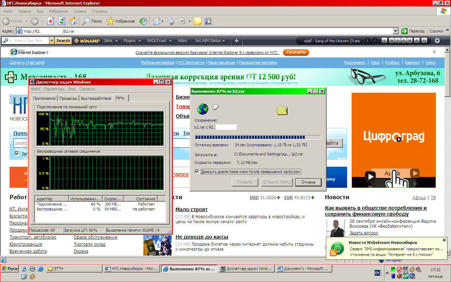Toggle the checkbox under the mail login field
The image size is (451, 282).
click(x=17, y=154)
